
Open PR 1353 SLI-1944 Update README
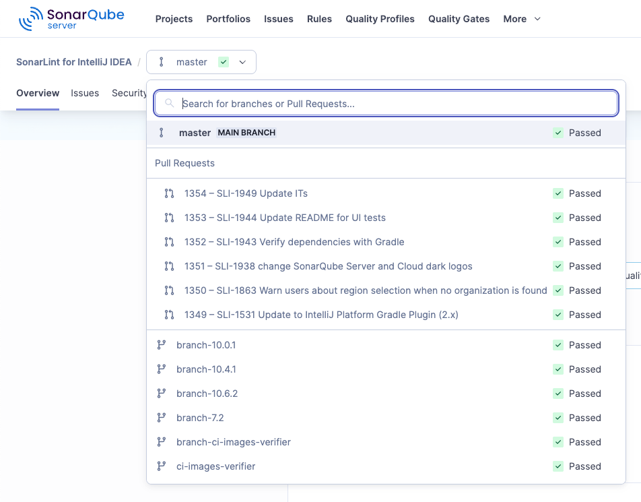285,218
